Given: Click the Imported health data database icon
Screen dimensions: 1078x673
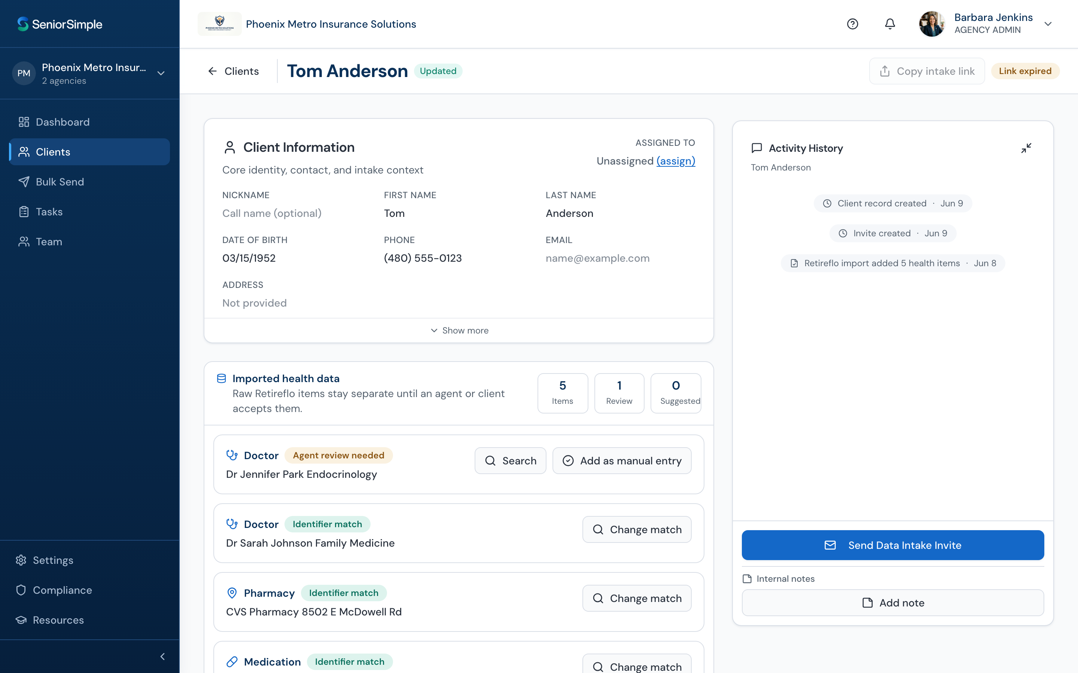Looking at the screenshot, I should 221,378.
